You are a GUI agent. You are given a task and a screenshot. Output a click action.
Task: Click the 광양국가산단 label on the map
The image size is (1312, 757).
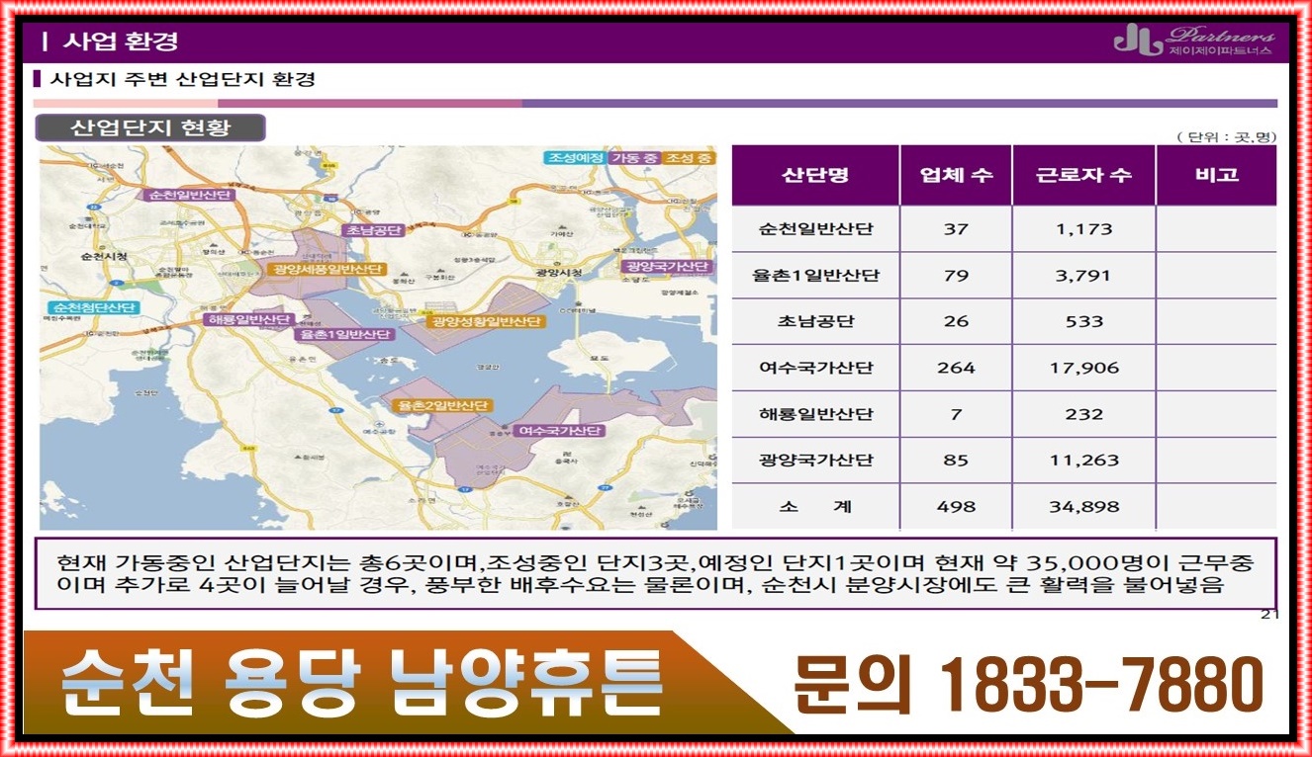point(667,267)
